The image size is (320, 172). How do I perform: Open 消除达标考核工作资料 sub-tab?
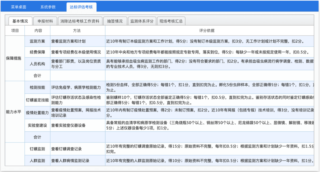(80, 21)
